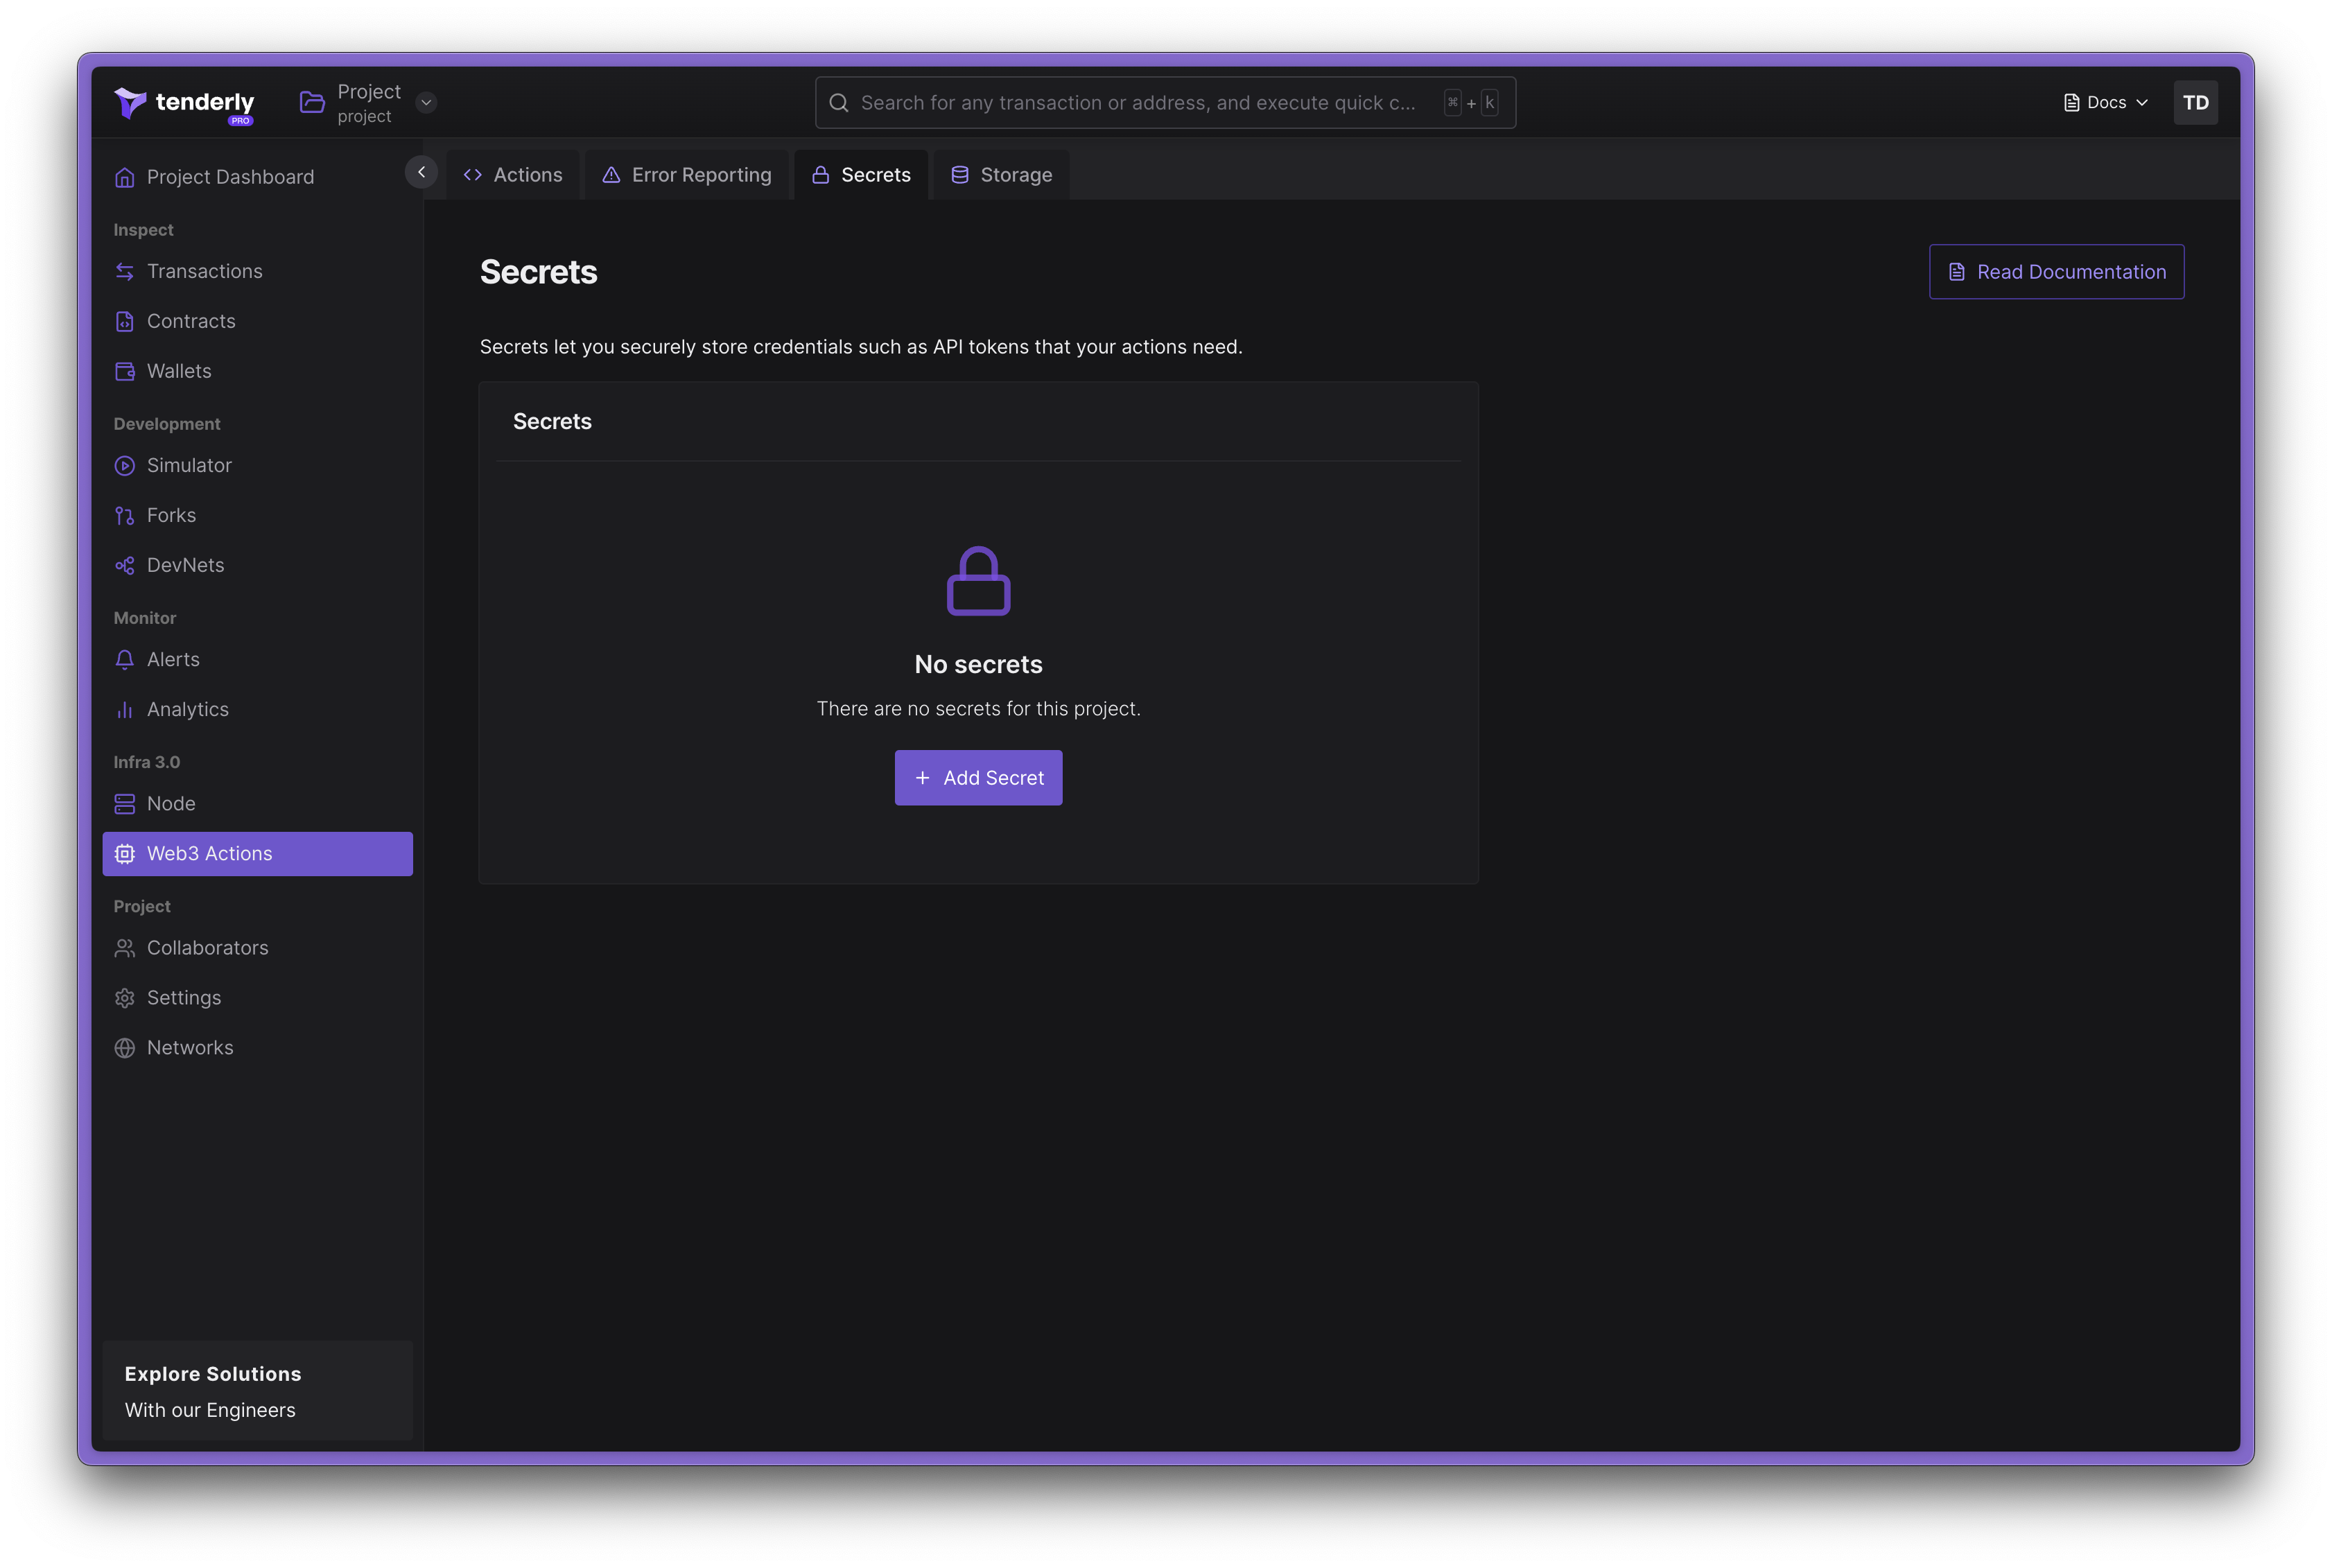Click the document icon in Read Documentation
This screenshot has height=1568, width=2332.
point(1956,272)
